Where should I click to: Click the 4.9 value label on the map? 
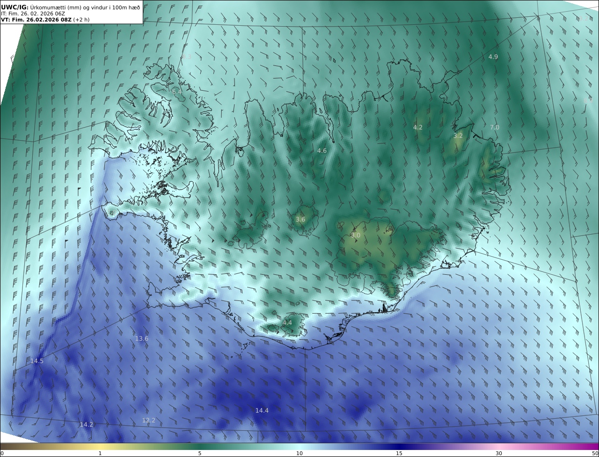[493, 57]
